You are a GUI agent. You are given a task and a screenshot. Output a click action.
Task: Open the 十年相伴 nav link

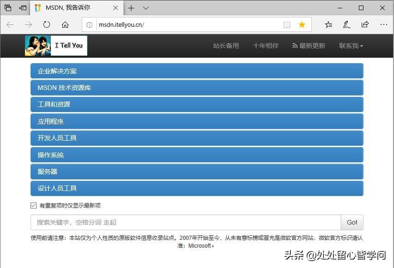(265, 46)
